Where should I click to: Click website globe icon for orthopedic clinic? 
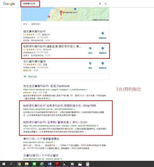tap(90, 48)
